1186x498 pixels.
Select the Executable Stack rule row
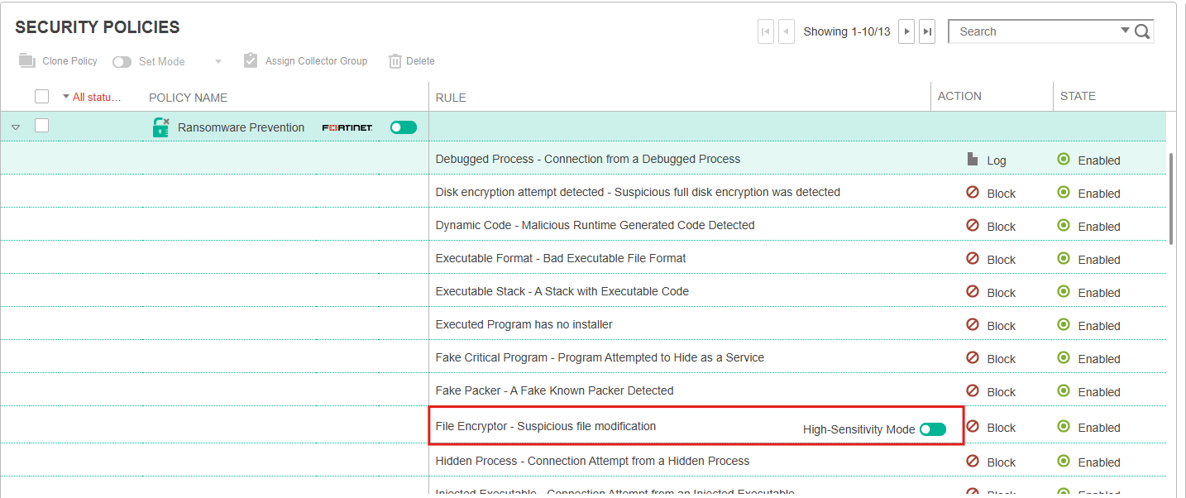point(583,291)
